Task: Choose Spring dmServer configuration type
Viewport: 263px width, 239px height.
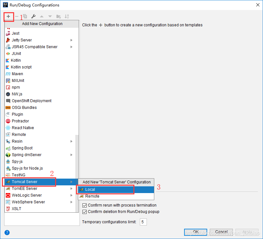Action: tap(40, 155)
